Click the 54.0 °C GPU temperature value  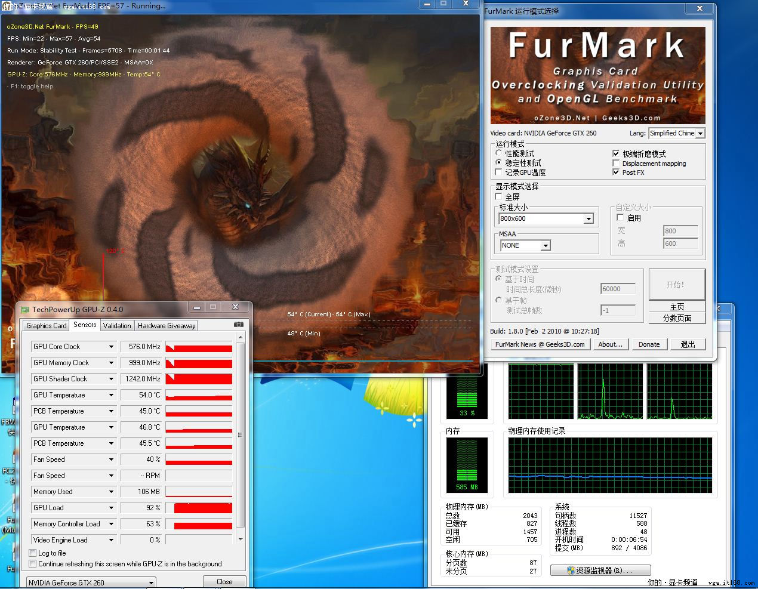[141, 395]
